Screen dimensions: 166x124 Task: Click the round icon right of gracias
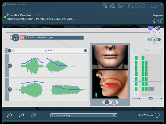(x=85, y=51)
